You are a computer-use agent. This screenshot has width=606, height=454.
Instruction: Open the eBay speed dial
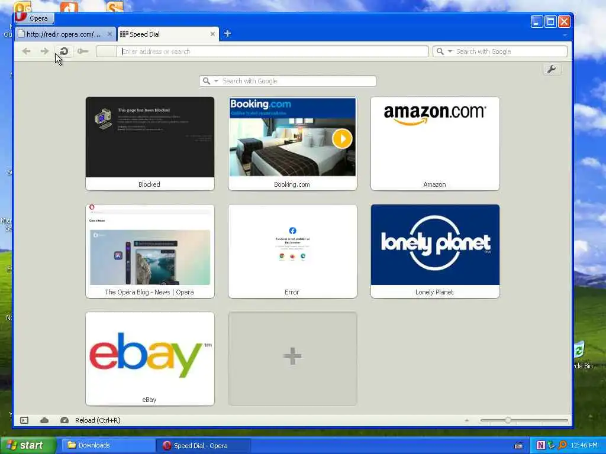tap(150, 359)
